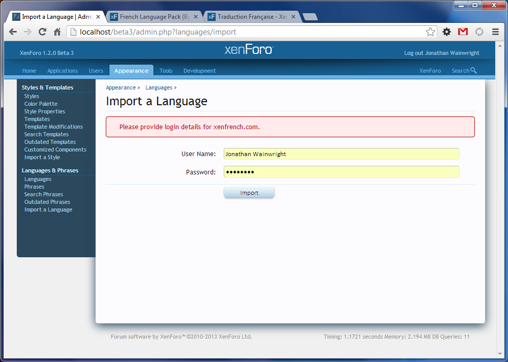Click the xenForo logo
The width and height of the screenshot is (508, 362).
click(x=249, y=49)
